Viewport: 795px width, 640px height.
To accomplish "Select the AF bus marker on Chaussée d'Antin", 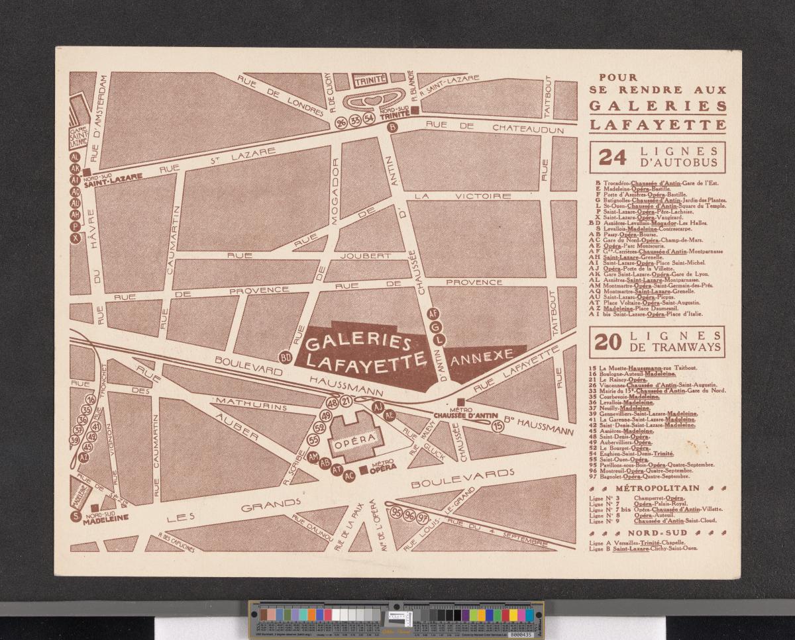I will pos(433,314).
